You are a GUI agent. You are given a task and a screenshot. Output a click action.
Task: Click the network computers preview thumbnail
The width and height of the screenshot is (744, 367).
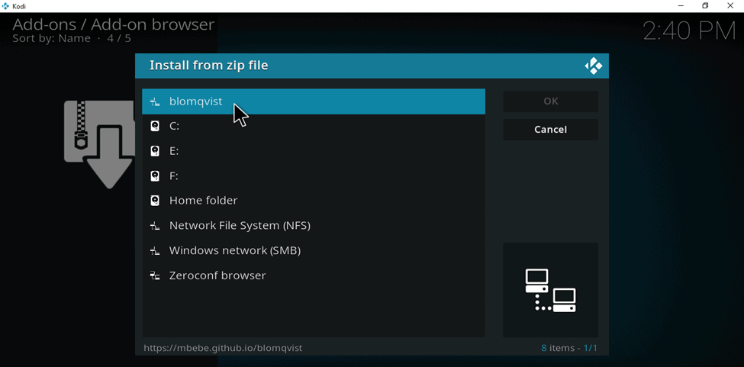pos(550,290)
